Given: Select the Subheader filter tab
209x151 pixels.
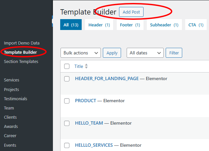Looking at the screenshot, I should pos(164,25).
